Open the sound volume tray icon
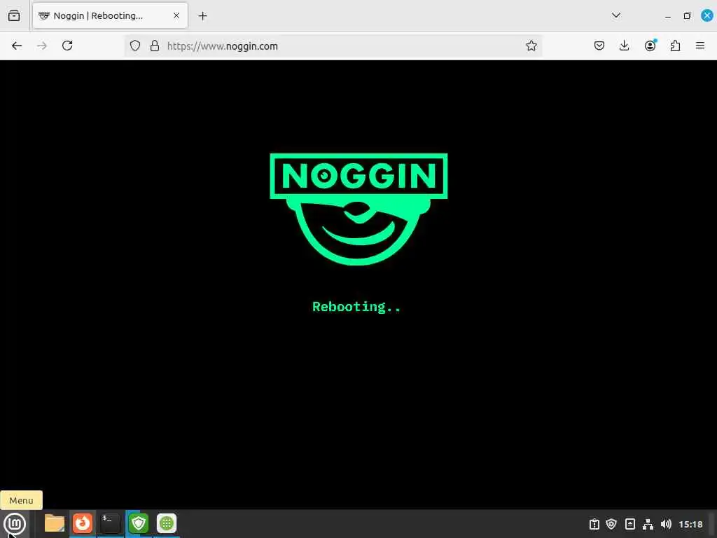 coord(666,524)
